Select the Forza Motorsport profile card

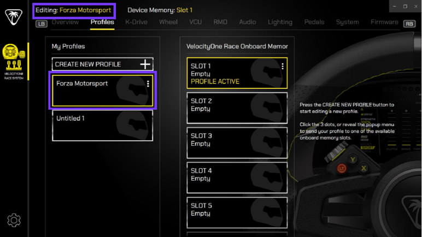pos(103,91)
